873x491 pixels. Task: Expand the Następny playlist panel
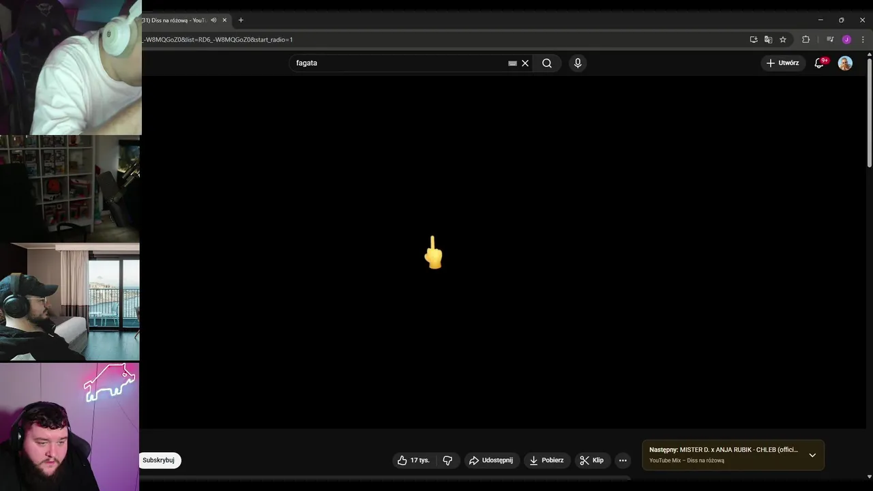pyautogui.click(x=812, y=455)
